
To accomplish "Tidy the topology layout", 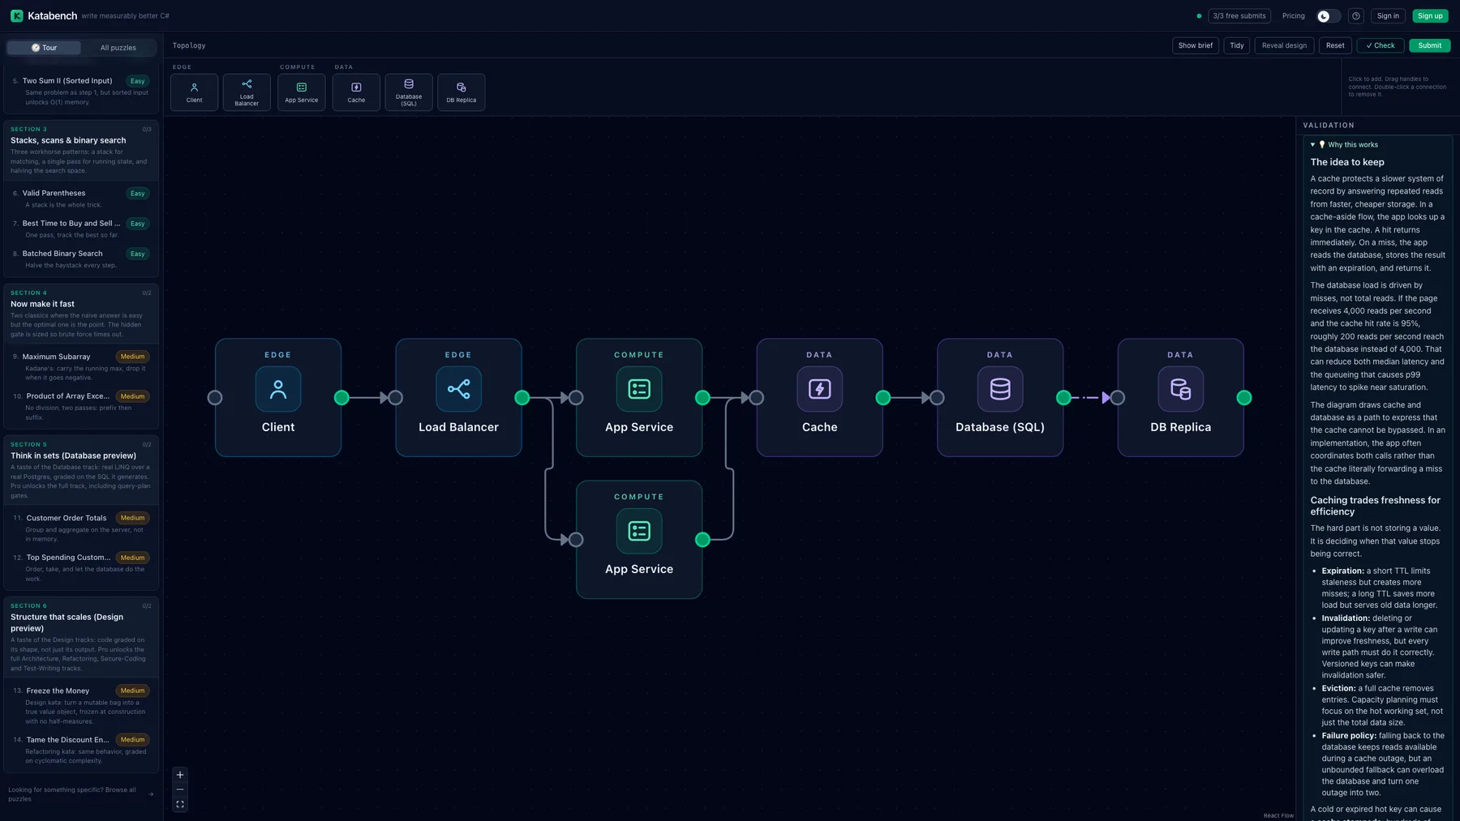I will (1237, 45).
